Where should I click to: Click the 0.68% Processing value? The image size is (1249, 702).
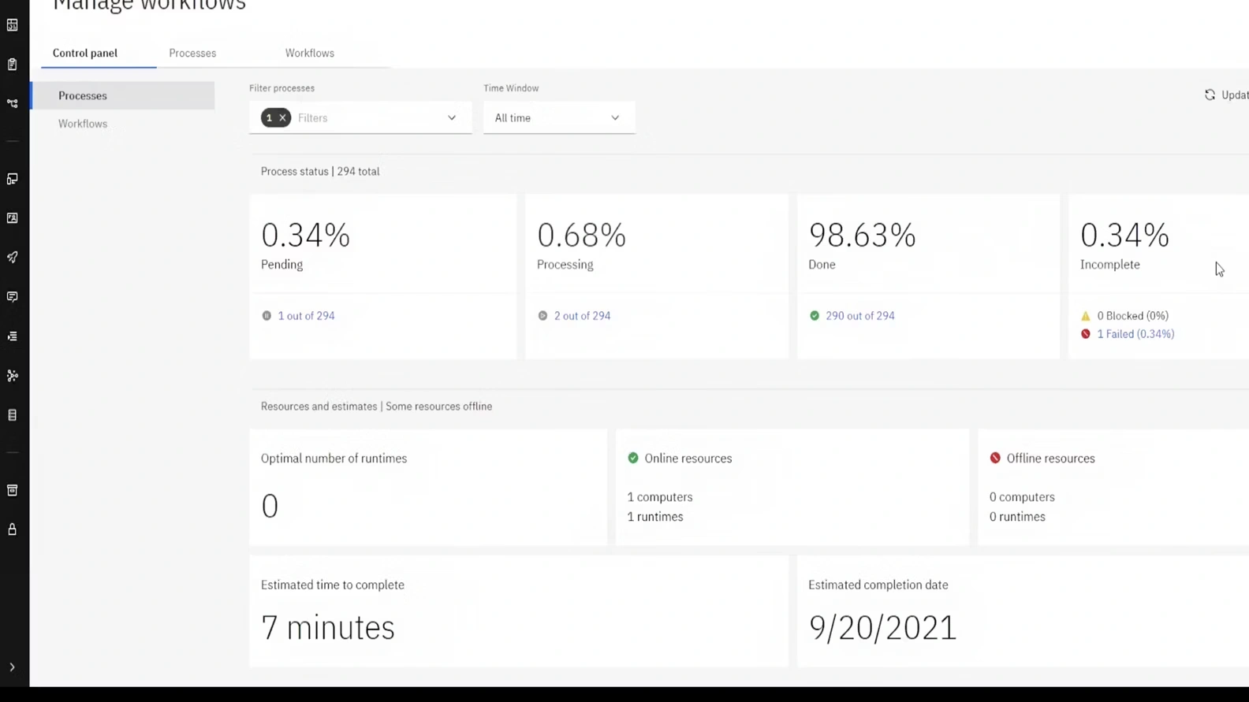coord(582,235)
